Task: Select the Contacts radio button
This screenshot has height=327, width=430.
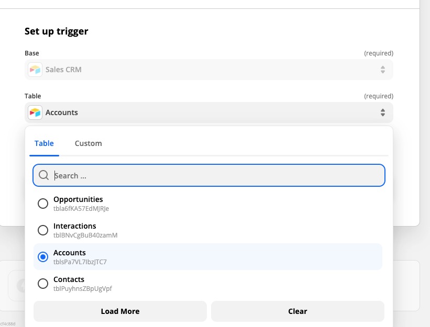Action: (x=43, y=284)
